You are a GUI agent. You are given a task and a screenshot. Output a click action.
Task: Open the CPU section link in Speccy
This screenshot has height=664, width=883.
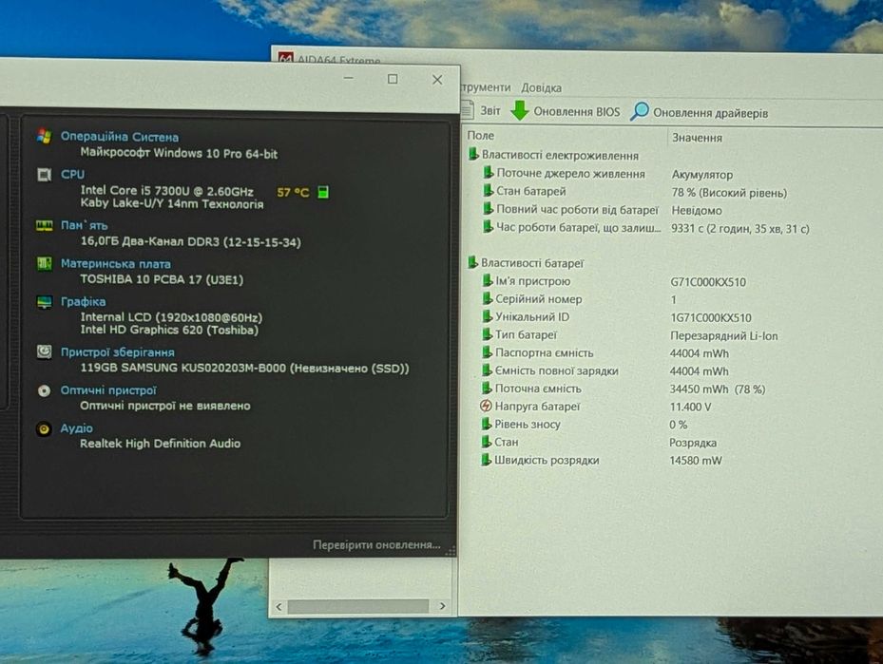(x=72, y=175)
